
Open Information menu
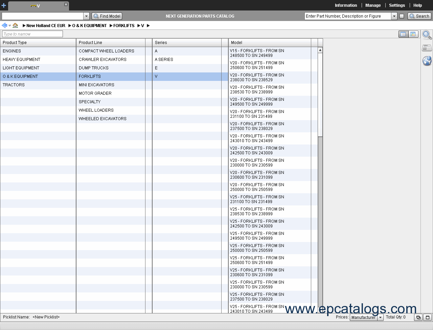[346, 5]
